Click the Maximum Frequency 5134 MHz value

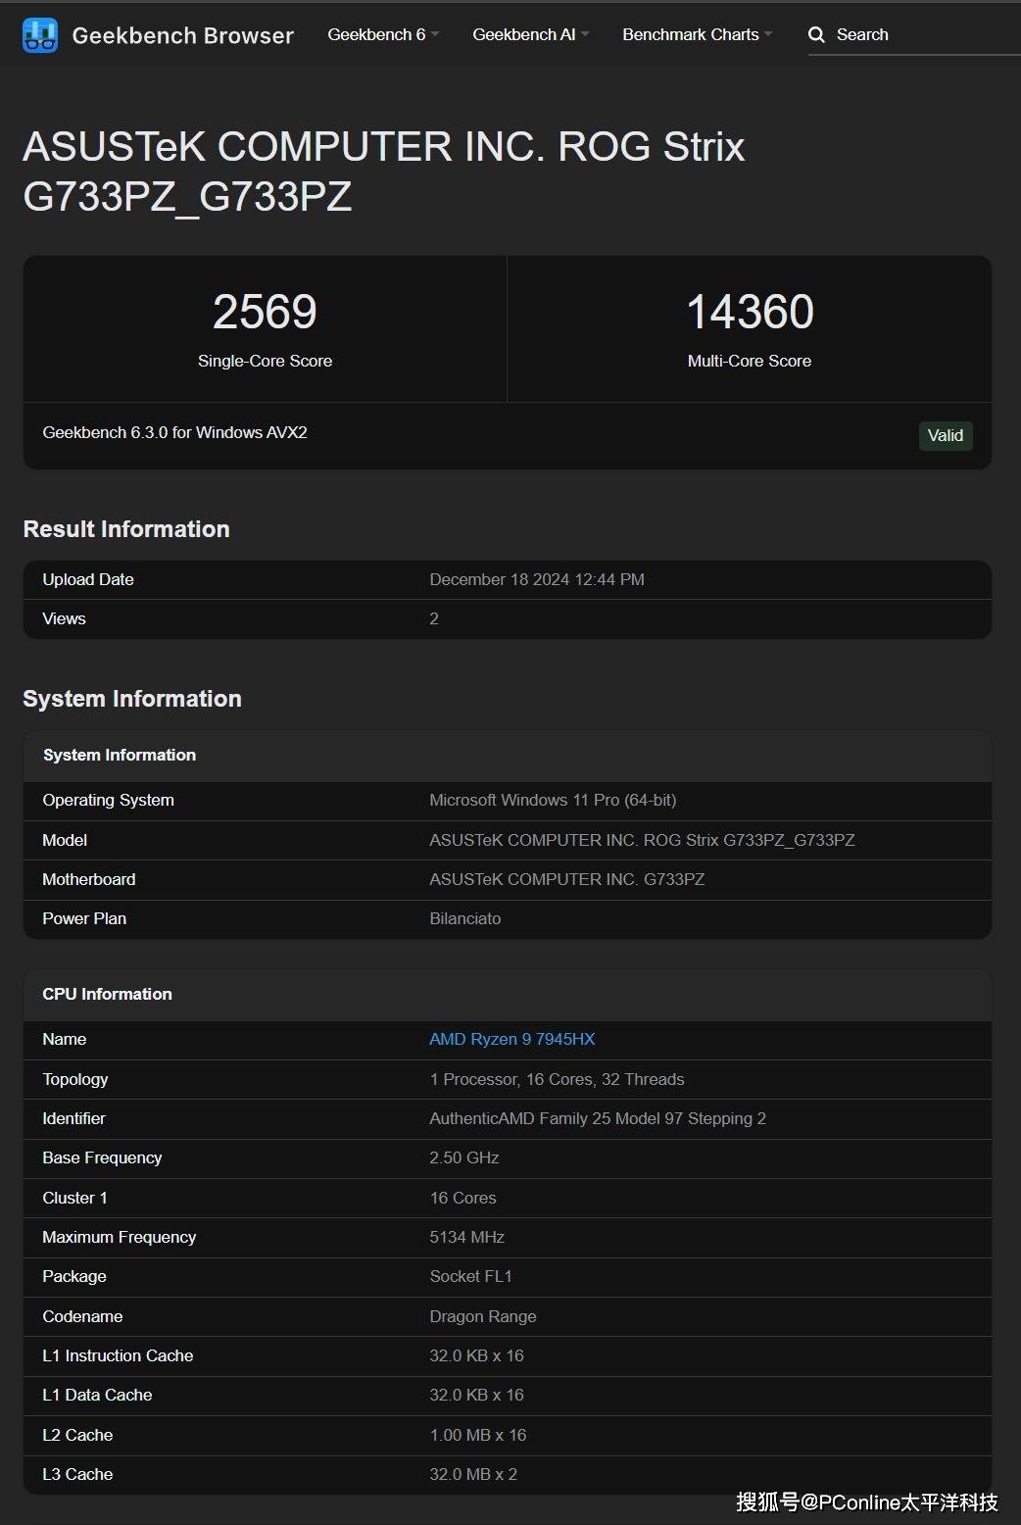(466, 1237)
